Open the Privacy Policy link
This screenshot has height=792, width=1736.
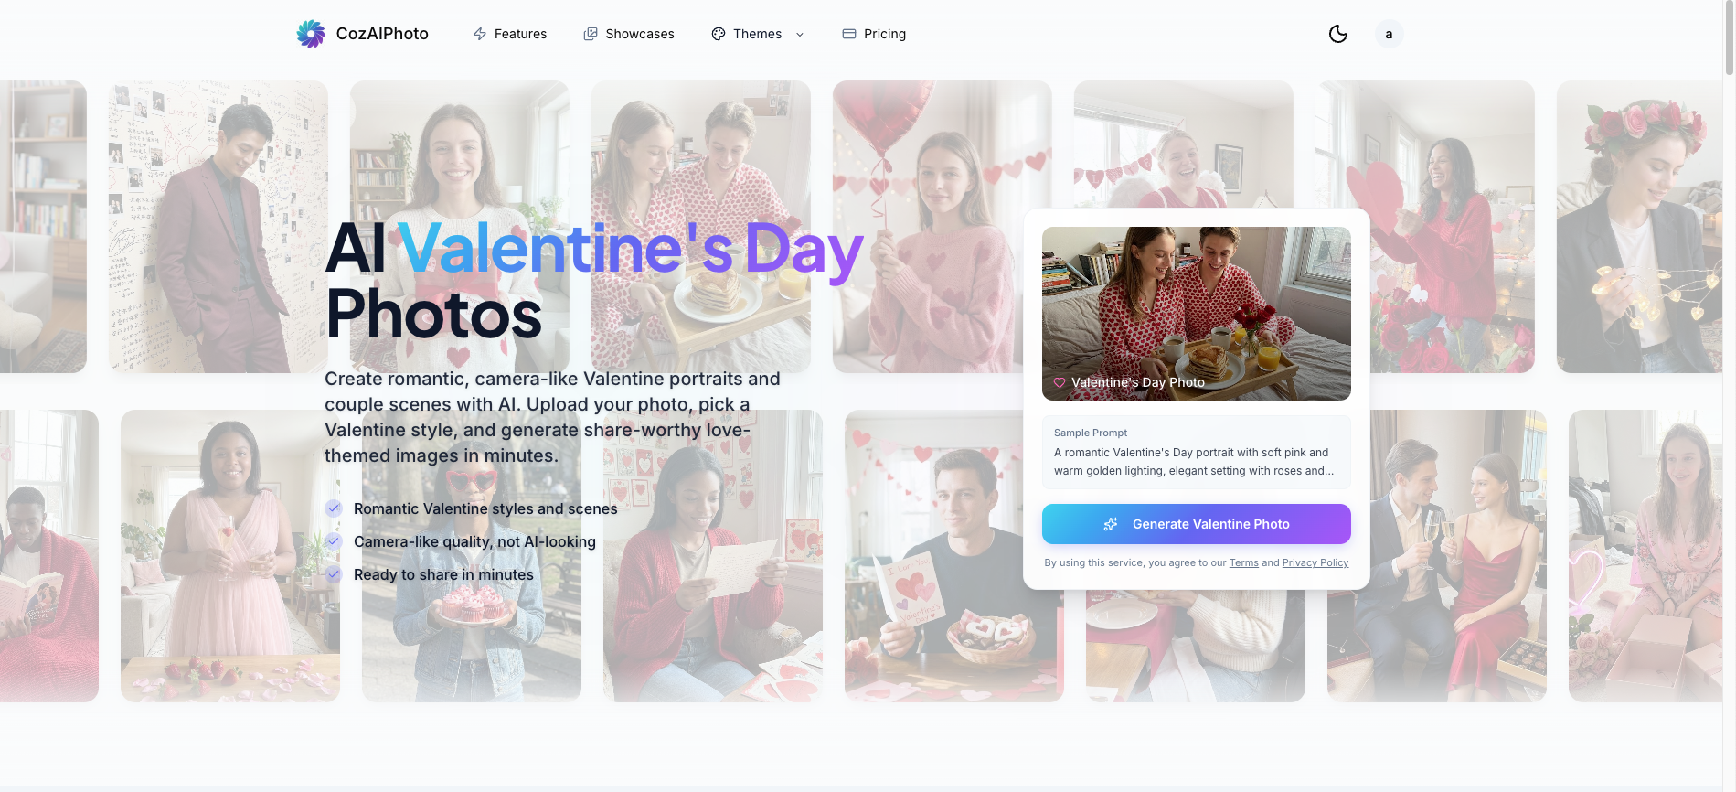click(x=1315, y=562)
